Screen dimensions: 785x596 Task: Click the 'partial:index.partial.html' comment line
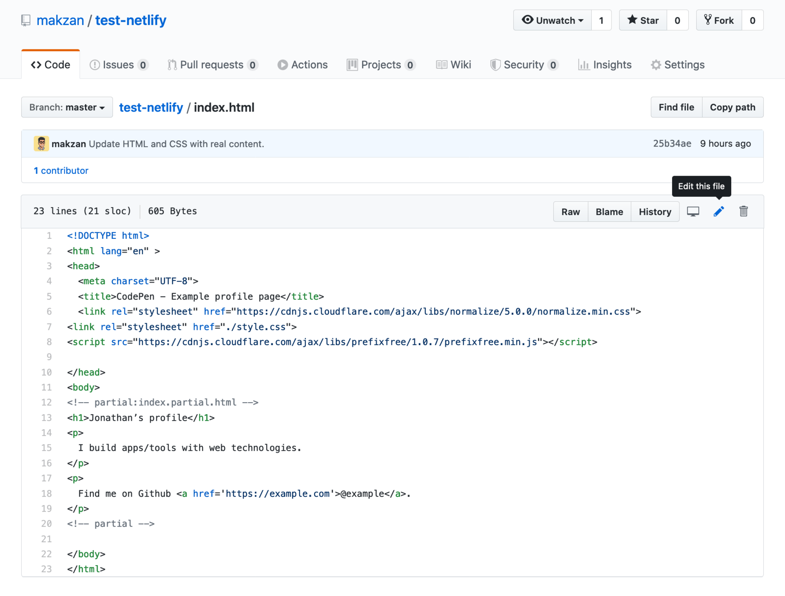click(163, 403)
